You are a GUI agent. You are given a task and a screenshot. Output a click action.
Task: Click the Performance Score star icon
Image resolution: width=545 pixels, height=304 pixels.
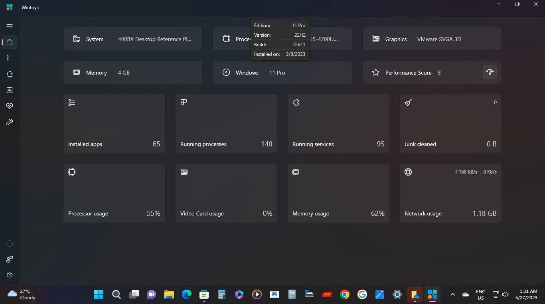pos(375,72)
